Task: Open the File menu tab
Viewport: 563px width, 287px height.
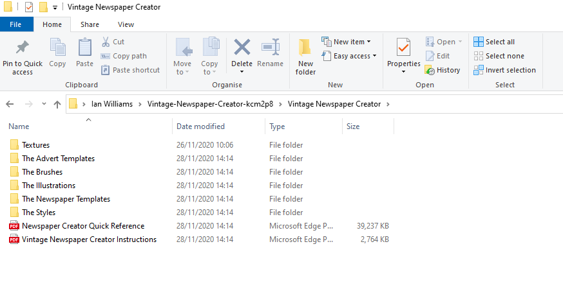Action: point(15,24)
